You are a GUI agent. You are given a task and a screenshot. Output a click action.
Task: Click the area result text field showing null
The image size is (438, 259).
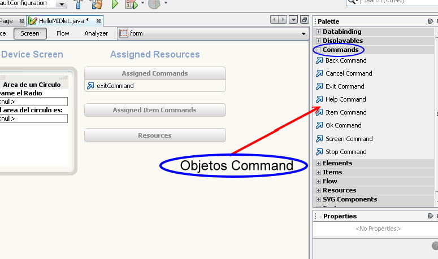tap(33, 118)
